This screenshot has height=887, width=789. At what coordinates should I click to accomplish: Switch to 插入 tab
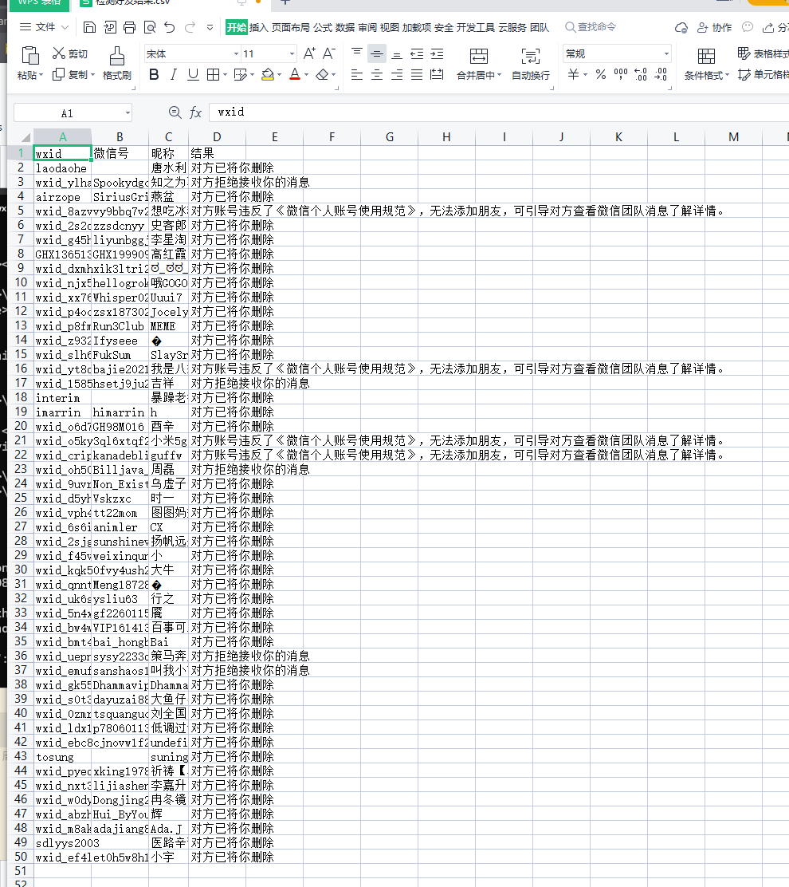pos(258,27)
